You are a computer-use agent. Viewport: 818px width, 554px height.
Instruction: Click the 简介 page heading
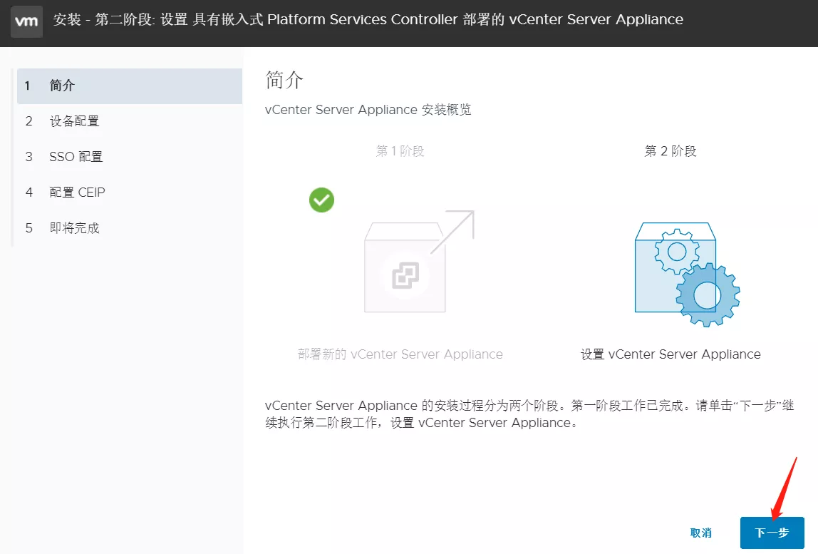click(x=284, y=80)
